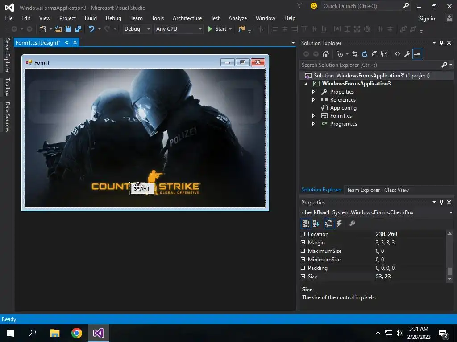Screen dimensions: 457x342
Task: Collapse the WindowsFormsApplication3 project node
Action: pos(306,84)
